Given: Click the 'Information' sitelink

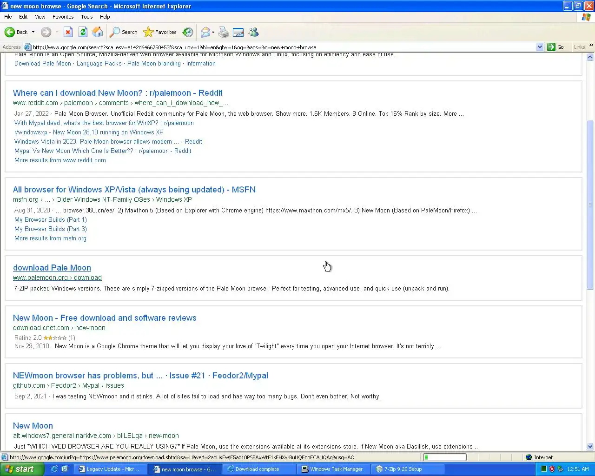Looking at the screenshot, I should tap(201, 64).
